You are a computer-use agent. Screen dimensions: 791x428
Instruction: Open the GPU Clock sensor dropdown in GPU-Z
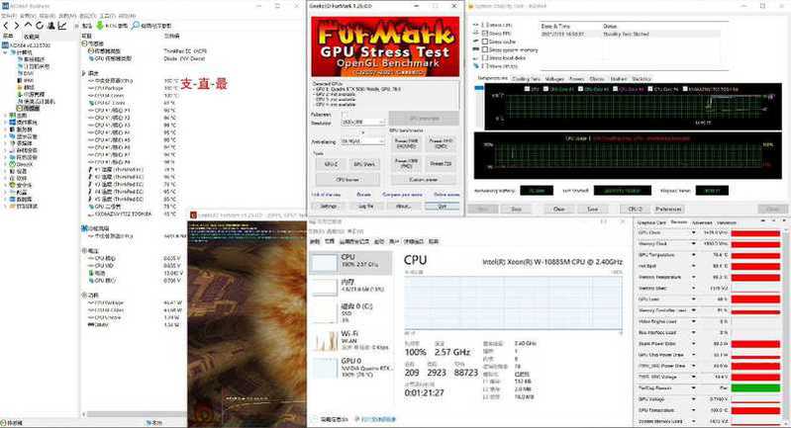coord(693,232)
